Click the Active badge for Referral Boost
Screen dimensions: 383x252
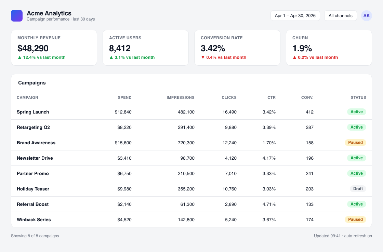click(x=357, y=204)
